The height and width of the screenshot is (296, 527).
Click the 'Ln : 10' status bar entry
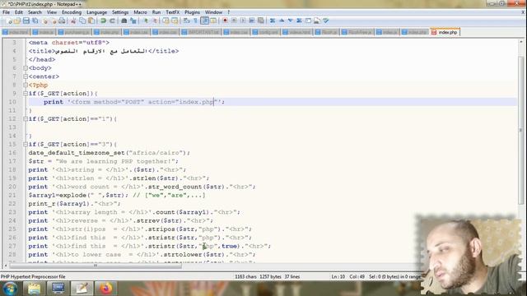pyautogui.click(x=338, y=276)
